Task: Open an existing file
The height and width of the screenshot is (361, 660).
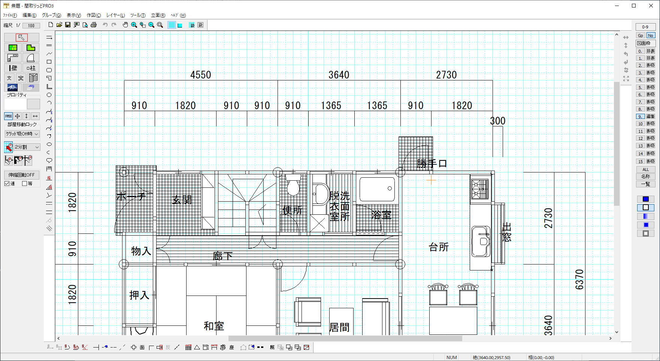Action: point(59,25)
